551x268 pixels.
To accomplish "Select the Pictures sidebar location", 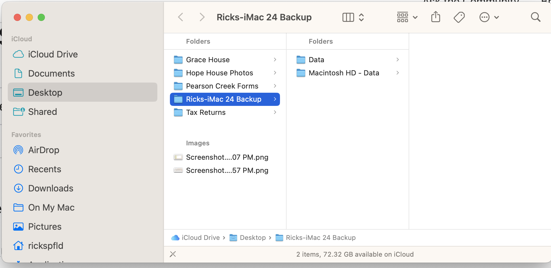I will pos(45,227).
